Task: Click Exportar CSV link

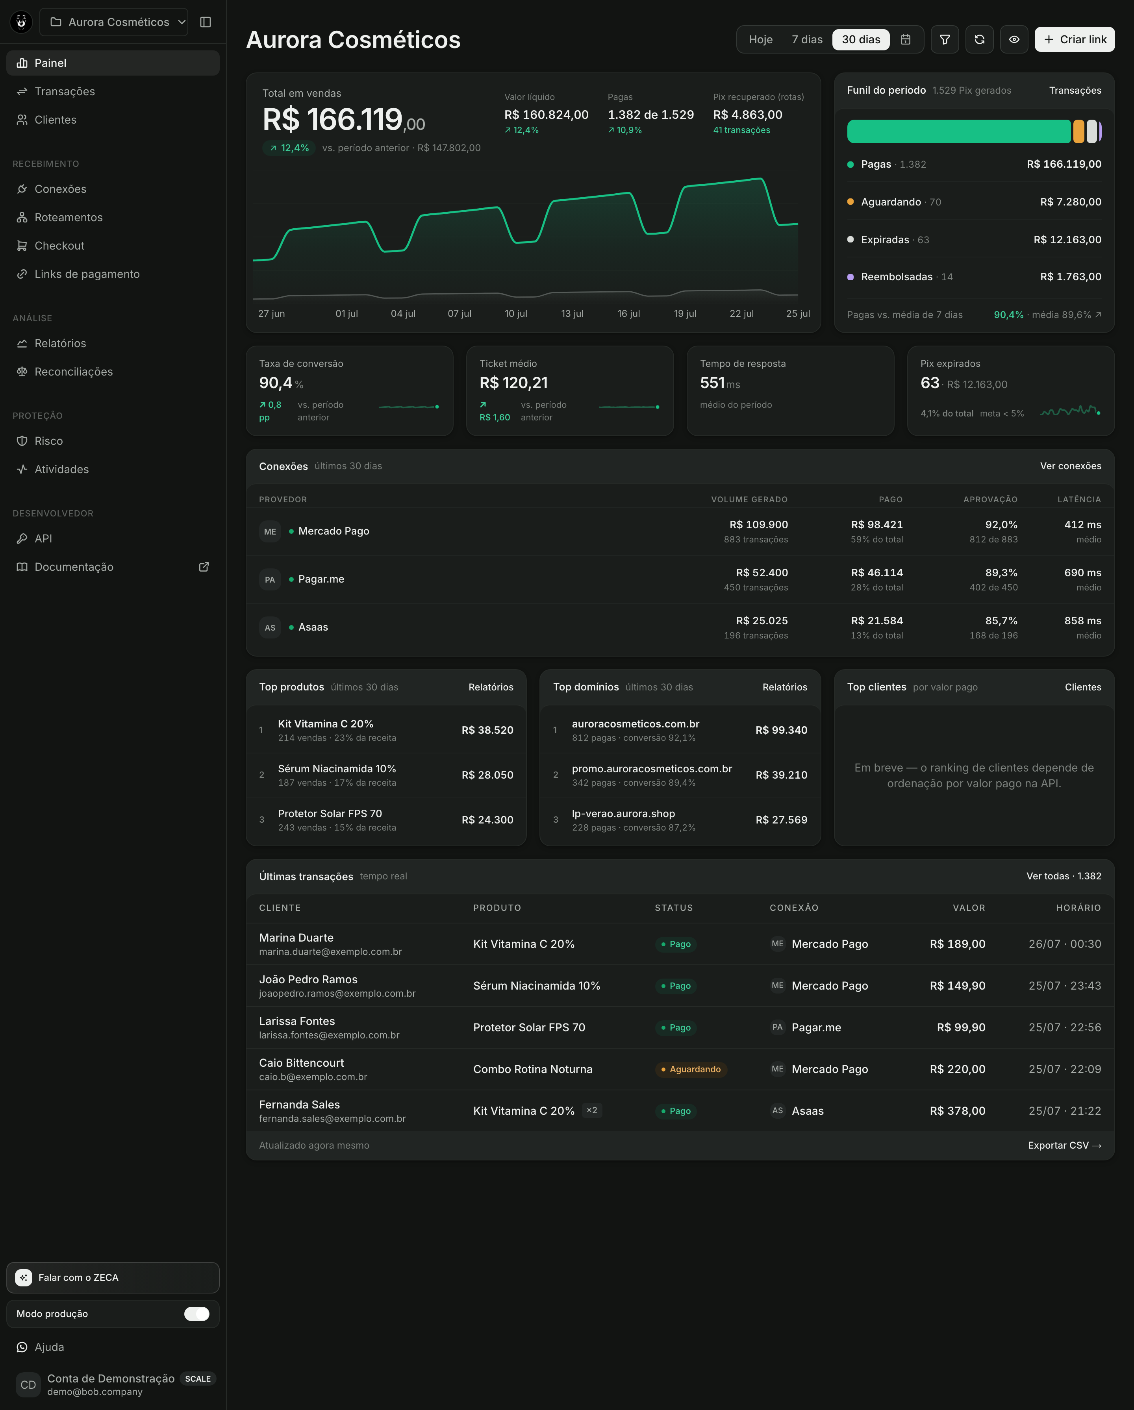Action: (1065, 1146)
